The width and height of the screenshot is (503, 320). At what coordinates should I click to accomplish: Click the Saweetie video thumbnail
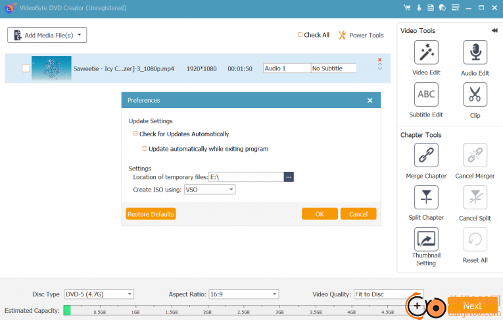coord(51,68)
